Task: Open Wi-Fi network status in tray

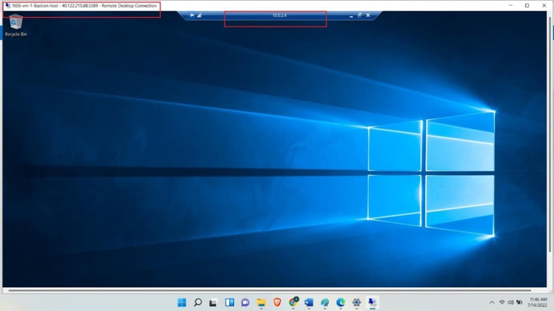Action: click(x=502, y=303)
